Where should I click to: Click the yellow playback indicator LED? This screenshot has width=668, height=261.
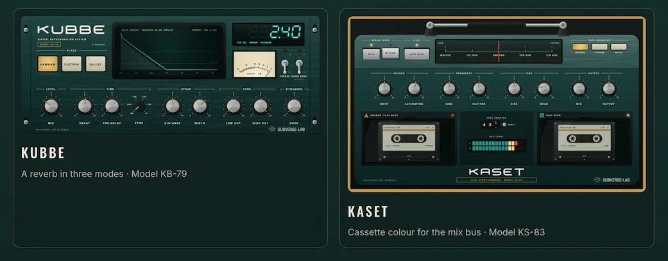(x=628, y=115)
